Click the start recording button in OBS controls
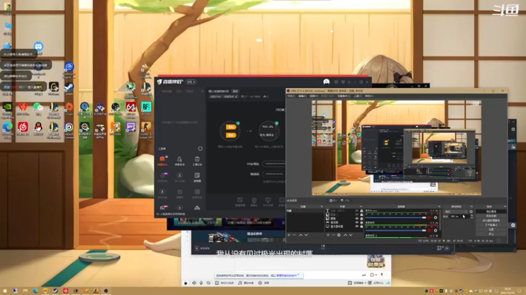The image size is (526, 295). click(x=491, y=216)
